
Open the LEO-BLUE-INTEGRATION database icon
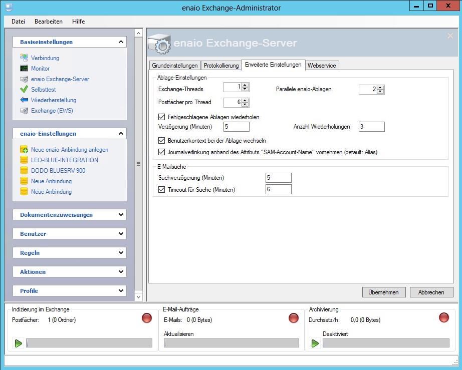tap(24, 160)
